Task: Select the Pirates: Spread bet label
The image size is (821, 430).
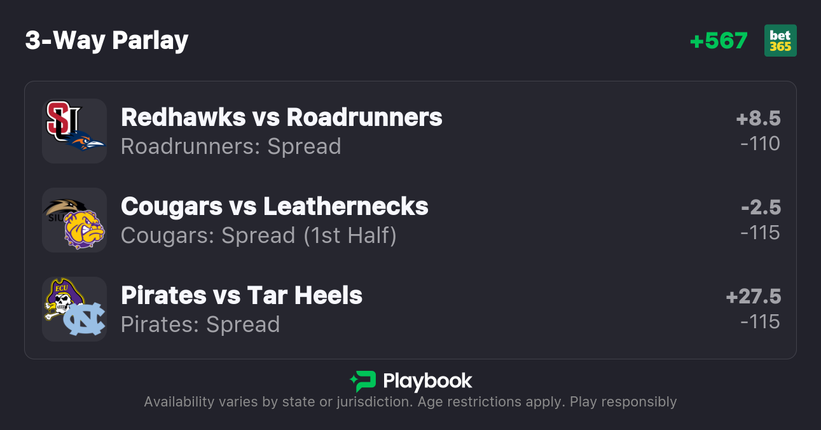Action: pyautogui.click(x=200, y=324)
